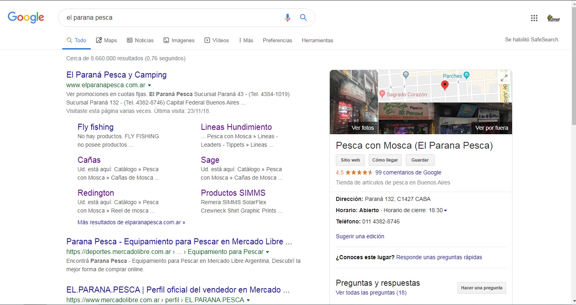Open Ver todas las preguntas (18)

click(371, 293)
